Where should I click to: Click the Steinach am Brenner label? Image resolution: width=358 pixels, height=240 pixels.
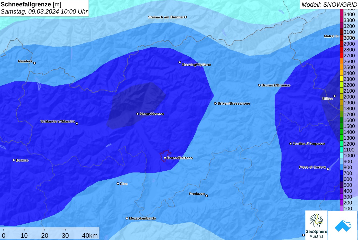(166, 17)
